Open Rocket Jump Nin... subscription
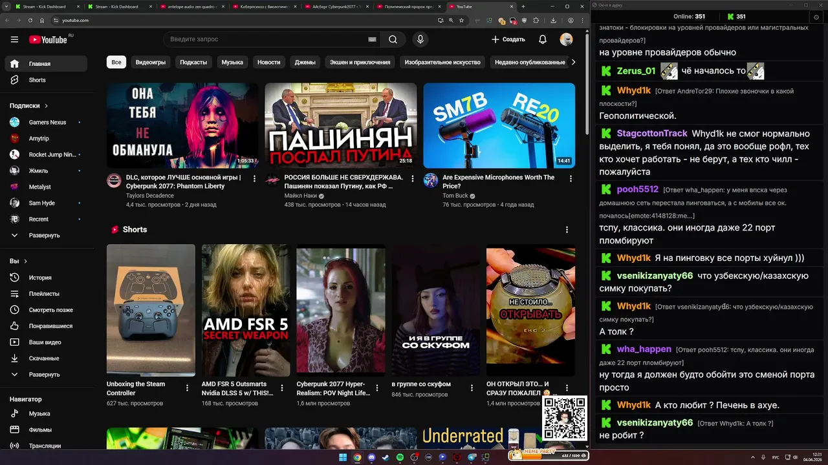 46,154
